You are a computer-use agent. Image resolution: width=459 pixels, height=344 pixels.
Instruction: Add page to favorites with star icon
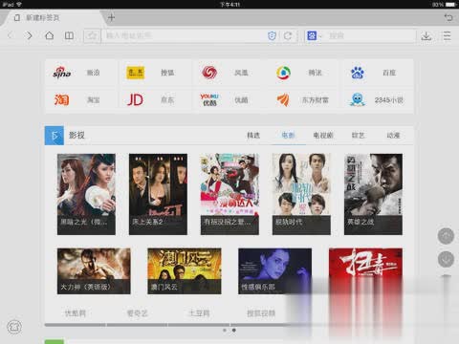pyautogui.click(x=92, y=35)
